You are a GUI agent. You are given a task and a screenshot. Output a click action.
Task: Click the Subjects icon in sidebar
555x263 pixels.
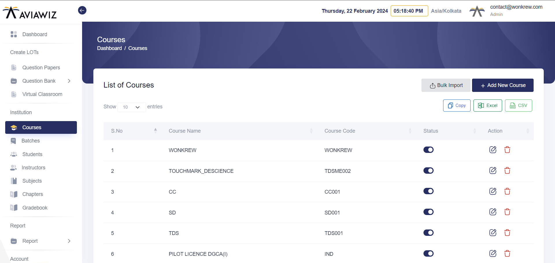pos(14,181)
